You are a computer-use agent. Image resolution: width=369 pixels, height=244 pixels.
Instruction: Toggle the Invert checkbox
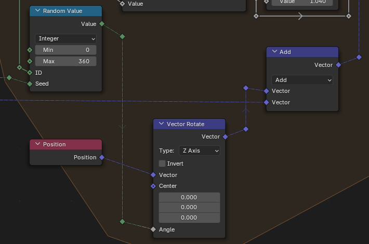tap(162, 164)
